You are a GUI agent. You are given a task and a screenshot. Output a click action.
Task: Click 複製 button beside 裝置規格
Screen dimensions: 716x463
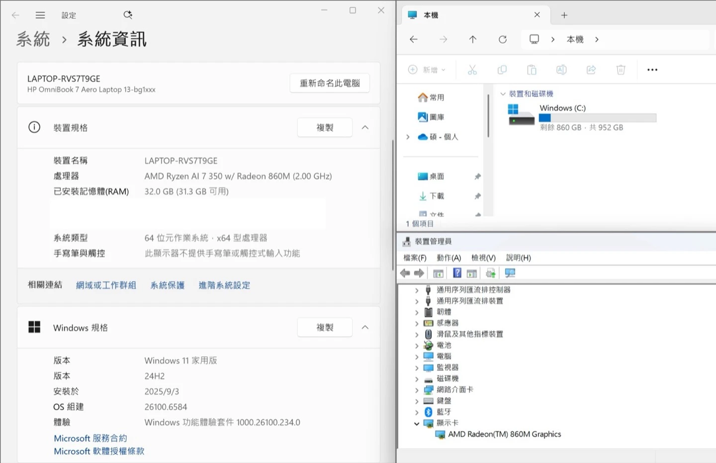coord(325,128)
